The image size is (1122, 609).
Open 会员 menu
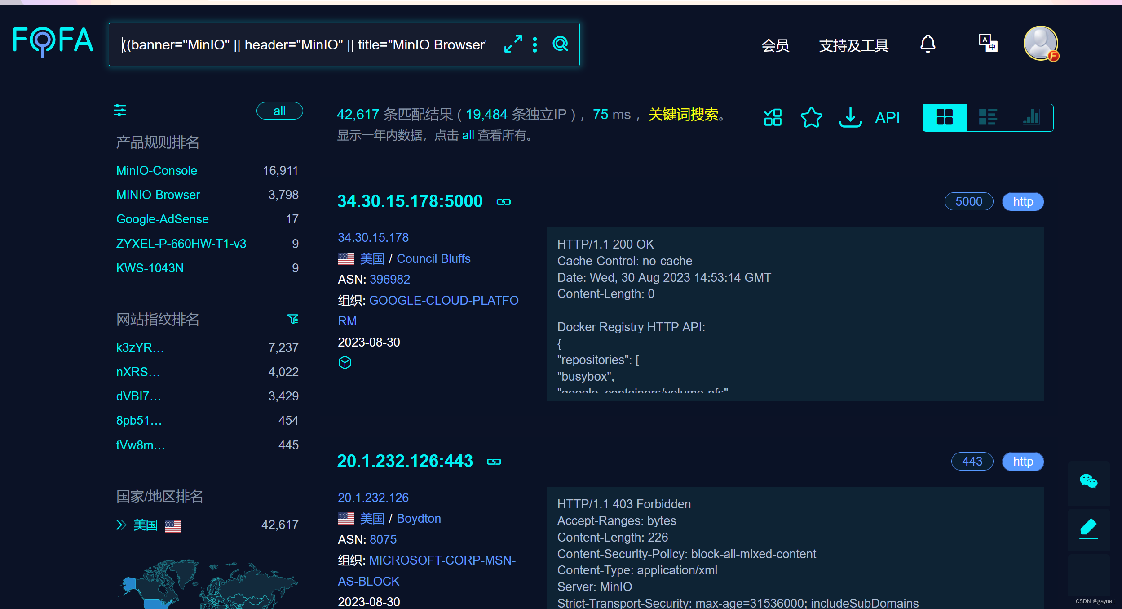775,45
